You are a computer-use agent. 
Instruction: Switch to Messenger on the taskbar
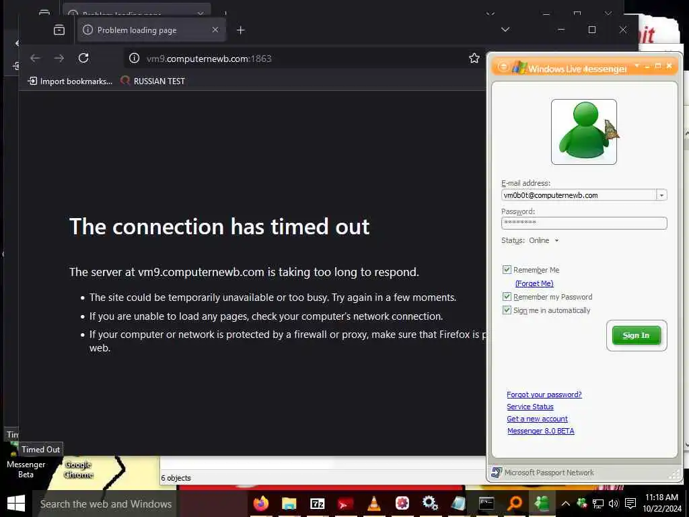click(x=542, y=504)
